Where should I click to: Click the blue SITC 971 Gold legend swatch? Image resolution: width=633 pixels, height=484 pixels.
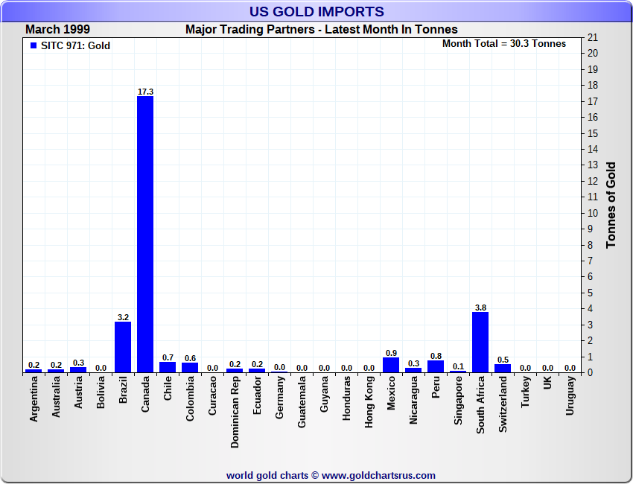coord(34,46)
